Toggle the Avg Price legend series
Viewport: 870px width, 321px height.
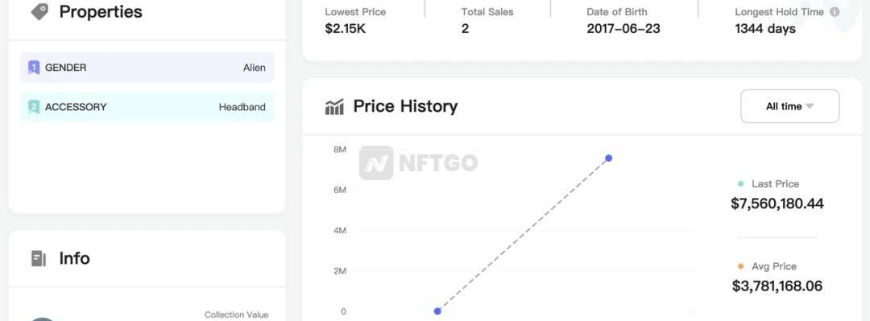pos(769,266)
